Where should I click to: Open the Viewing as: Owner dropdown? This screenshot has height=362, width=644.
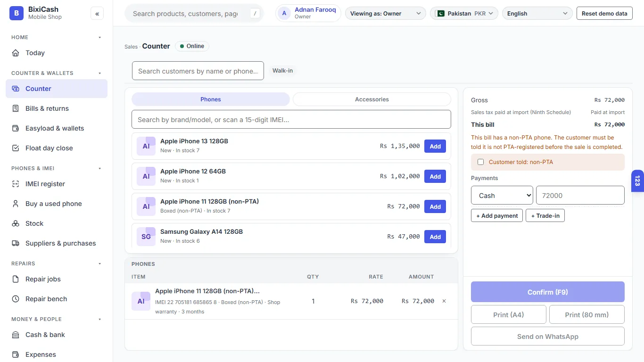pos(385,14)
